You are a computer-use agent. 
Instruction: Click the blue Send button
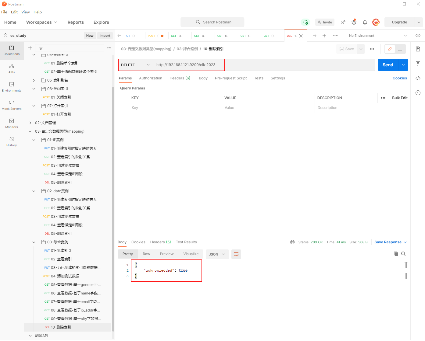pyautogui.click(x=388, y=65)
